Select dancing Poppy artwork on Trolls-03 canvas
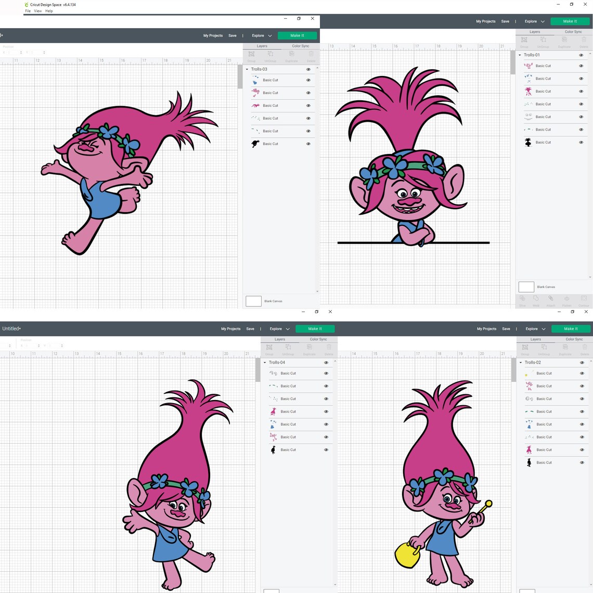 (128, 173)
